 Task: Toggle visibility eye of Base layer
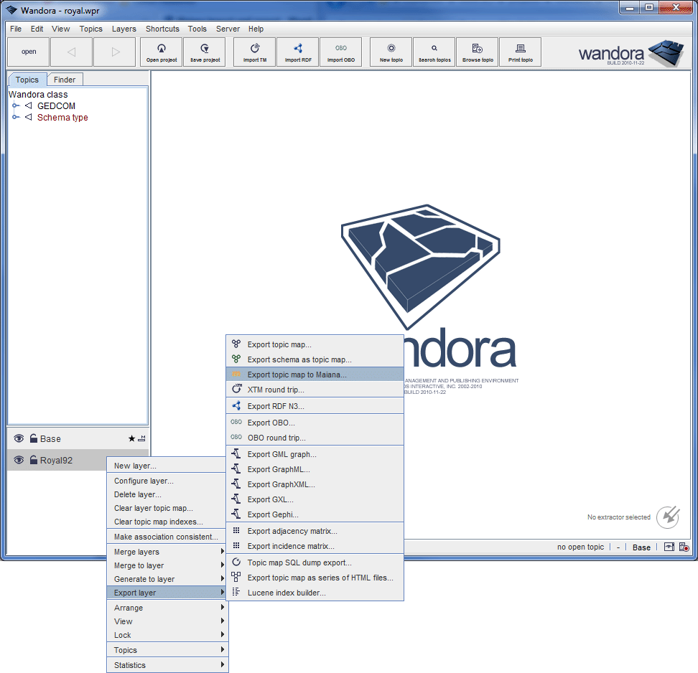pyautogui.click(x=19, y=438)
